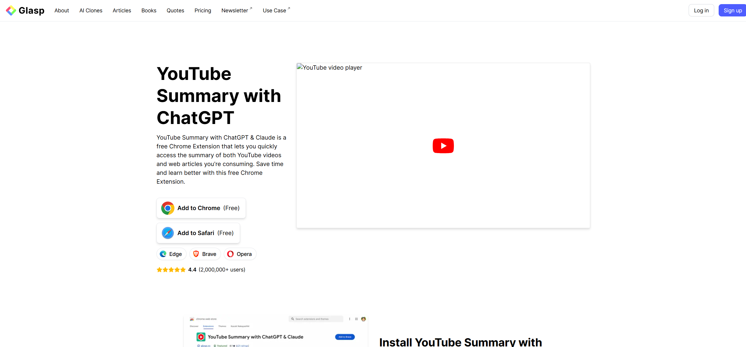Select the Edge browser option
Viewport: 746px width, 347px height.
tap(171, 254)
